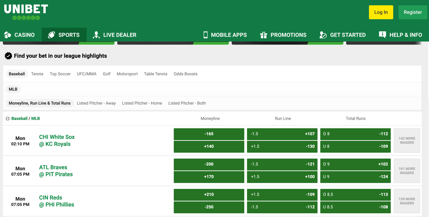Select the MLB league chip
The width and height of the screenshot is (429, 217).
coord(13,89)
